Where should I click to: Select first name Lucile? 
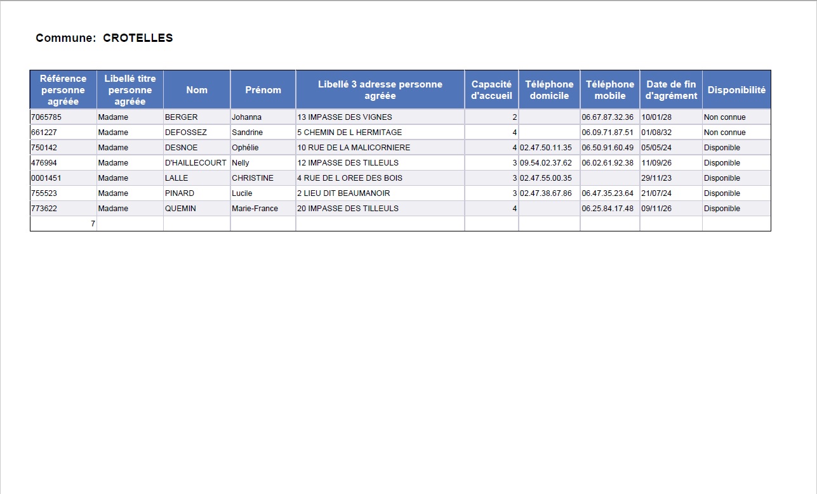[x=242, y=193]
